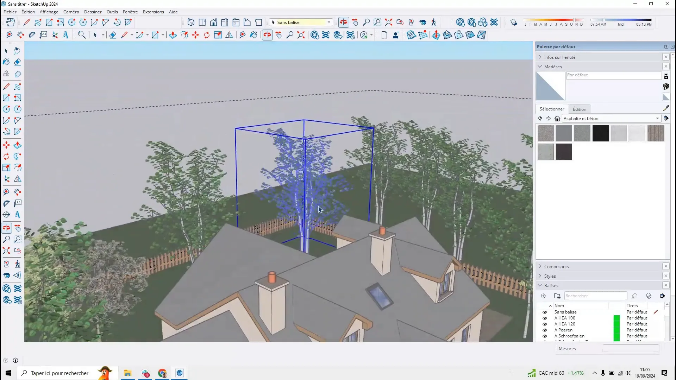The height and width of the screenshot is (380, 676).
Task: Open the Dessiner menu
Action: pos(93,12)
